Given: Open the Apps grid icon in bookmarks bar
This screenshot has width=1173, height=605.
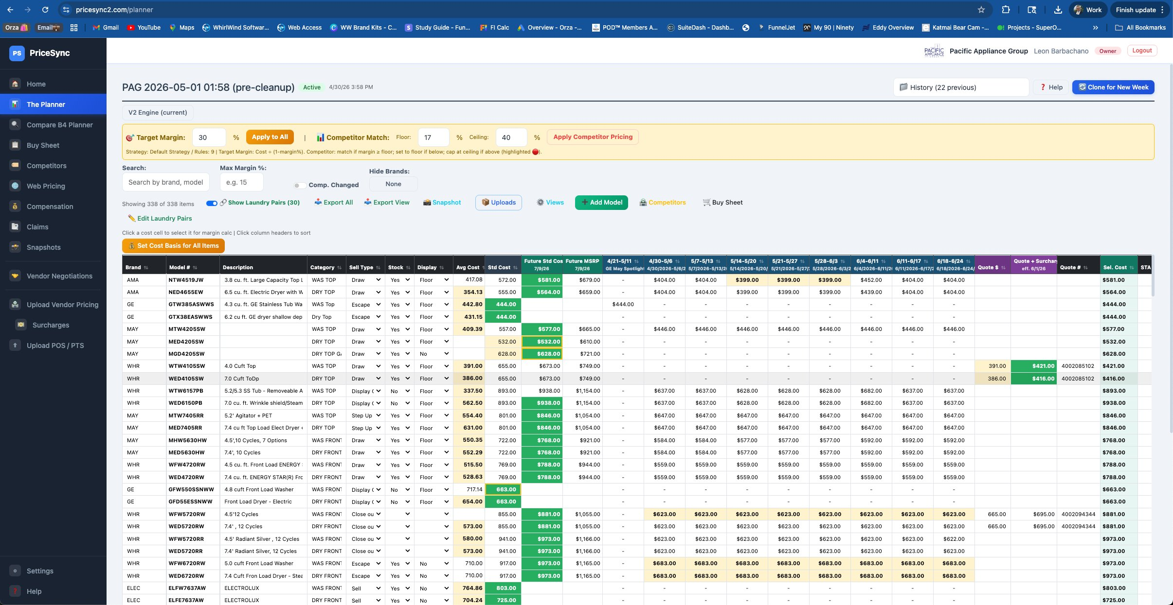Looking at the screenshot, I should [74, 28].
